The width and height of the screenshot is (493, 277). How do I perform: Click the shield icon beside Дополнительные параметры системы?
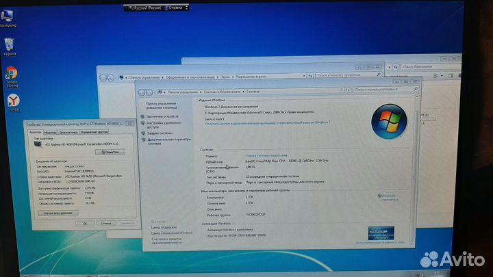tap(143, 140)
